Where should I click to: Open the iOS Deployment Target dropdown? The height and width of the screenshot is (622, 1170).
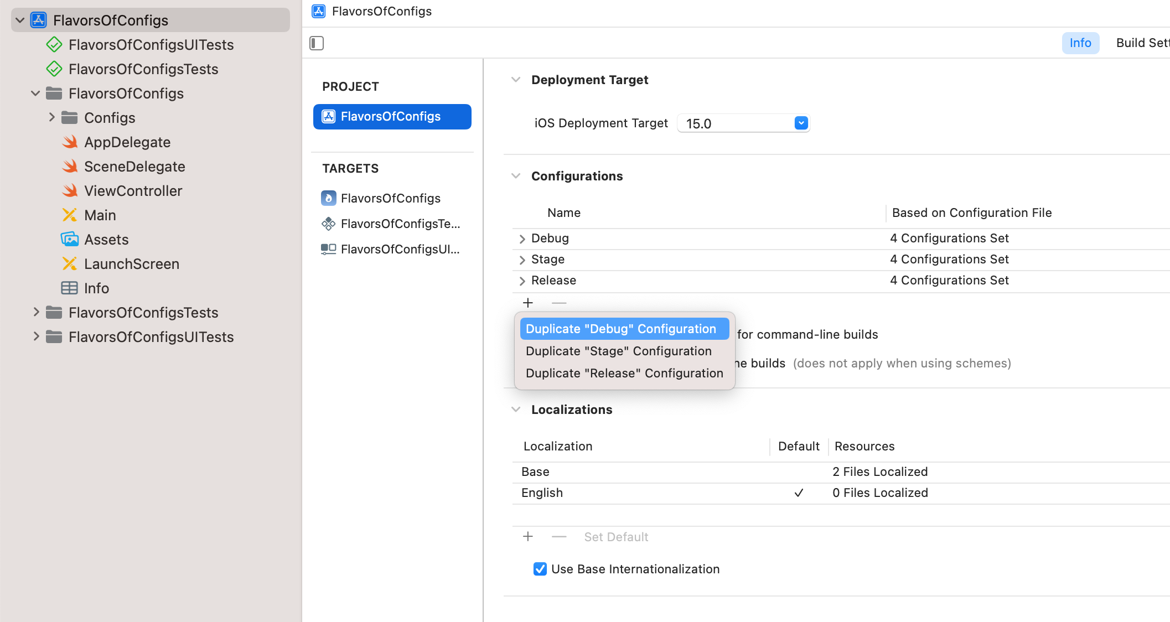[801, 123]
